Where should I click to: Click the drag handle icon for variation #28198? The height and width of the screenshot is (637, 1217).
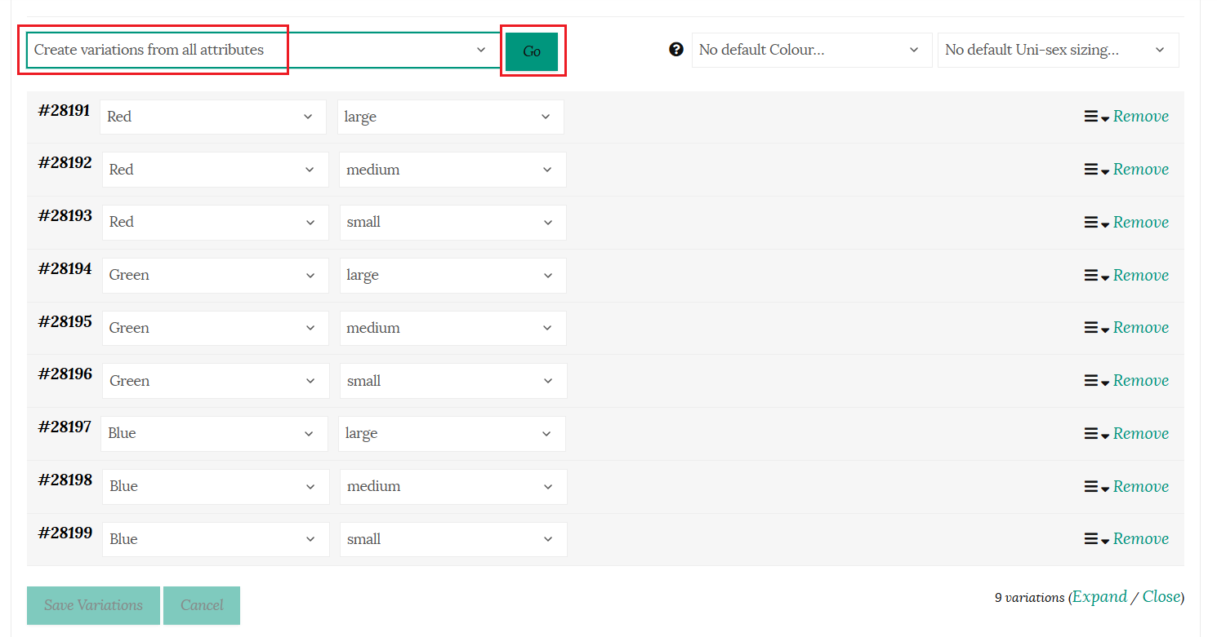tap(1091, 487)
